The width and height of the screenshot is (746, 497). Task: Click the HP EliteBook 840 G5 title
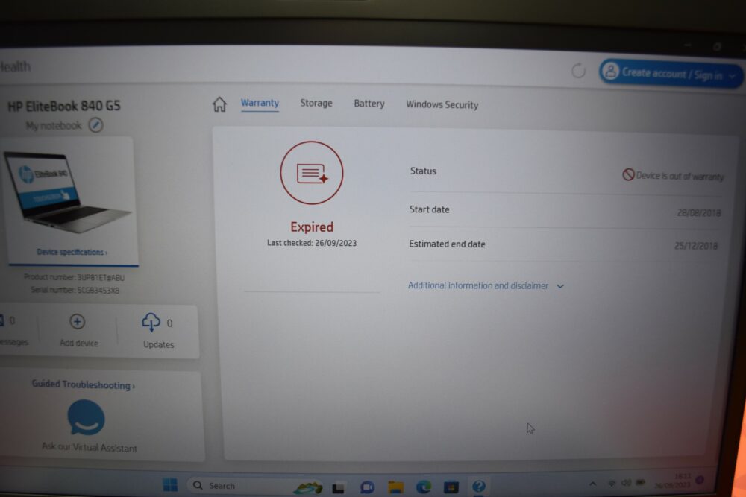point(64,106)
